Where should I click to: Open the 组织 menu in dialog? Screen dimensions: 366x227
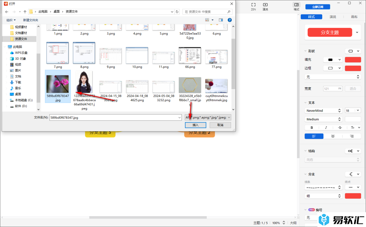(x=11, y=20)
